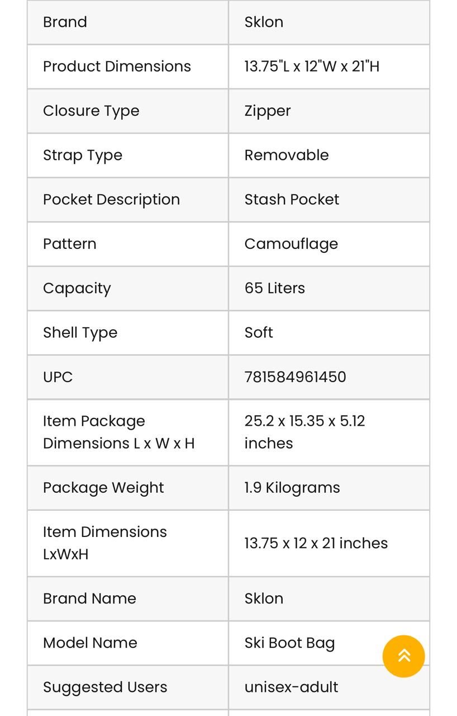Select the Zipper closure value
The image size is (457, 716).
coord(268,111)
